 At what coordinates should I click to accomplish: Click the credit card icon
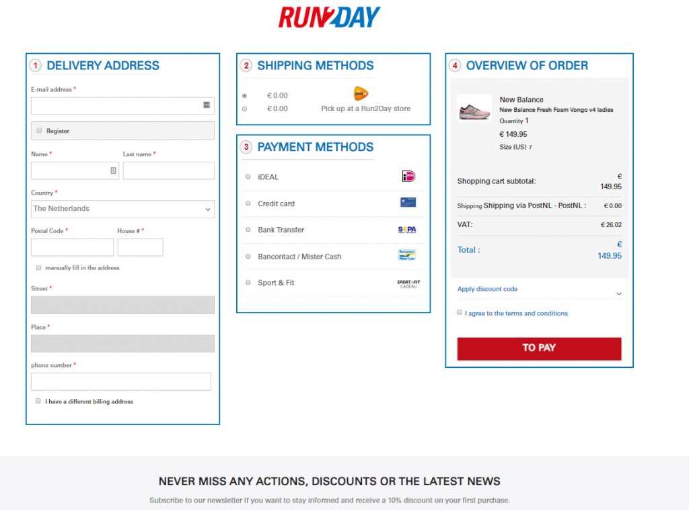(x=408, y=202)
